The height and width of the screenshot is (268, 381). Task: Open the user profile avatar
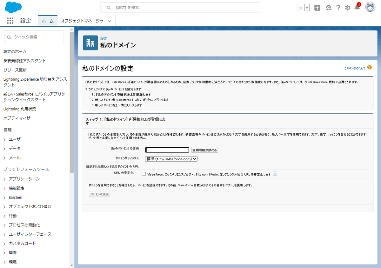click(370, 7)
